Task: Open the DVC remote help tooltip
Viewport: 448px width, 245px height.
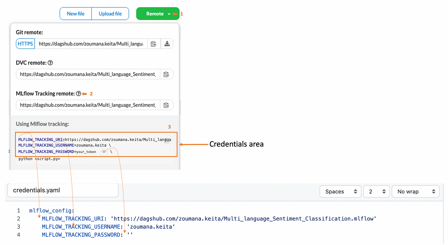Action: (x=50, y=63)
